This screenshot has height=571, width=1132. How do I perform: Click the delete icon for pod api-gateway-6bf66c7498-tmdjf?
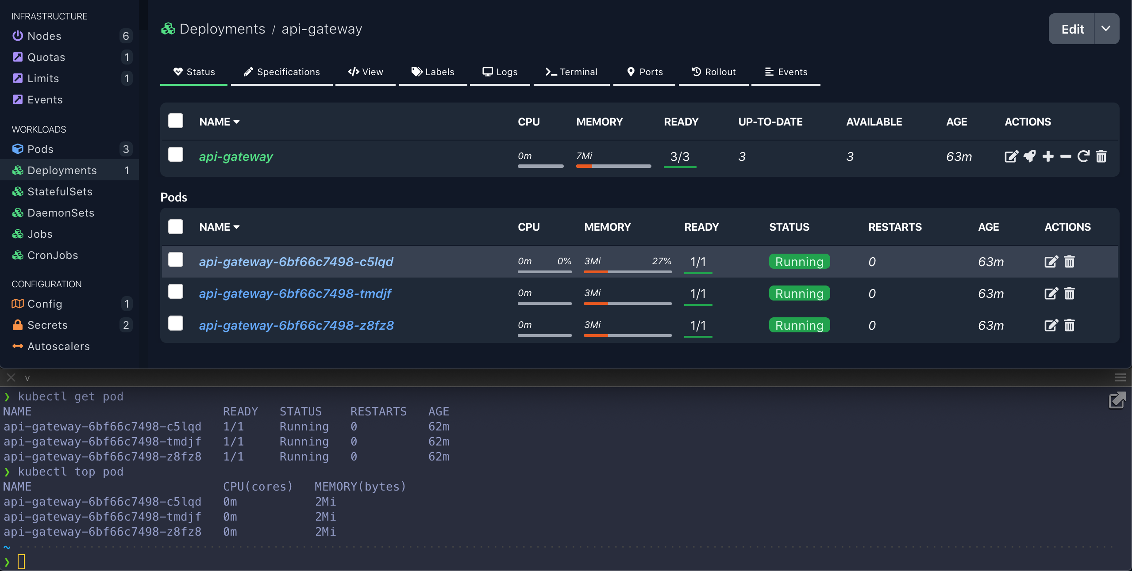[x=1069, y=293]
